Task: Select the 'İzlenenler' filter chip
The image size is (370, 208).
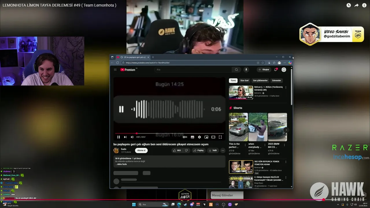Action: [x=276, y=81]
